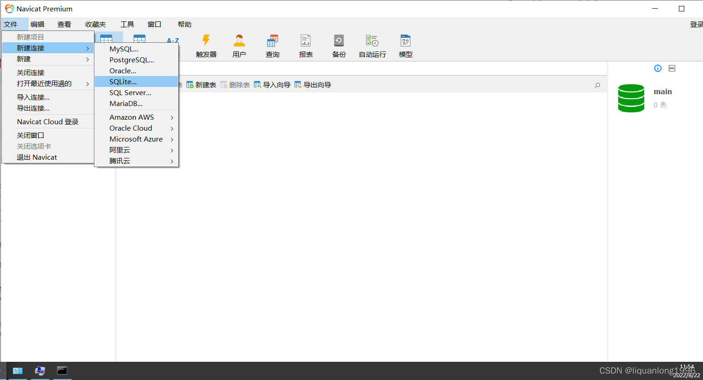Open the 模型 (Model) tool
Screen dimensions: 703x380
[x=405, y=46]
